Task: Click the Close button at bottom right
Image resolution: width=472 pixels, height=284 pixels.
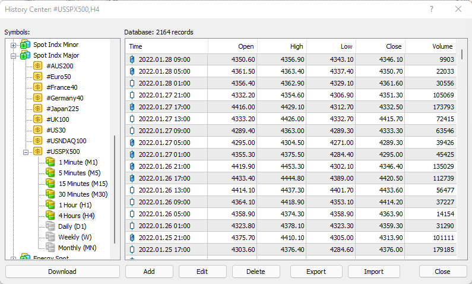Action: pos(443,272)
